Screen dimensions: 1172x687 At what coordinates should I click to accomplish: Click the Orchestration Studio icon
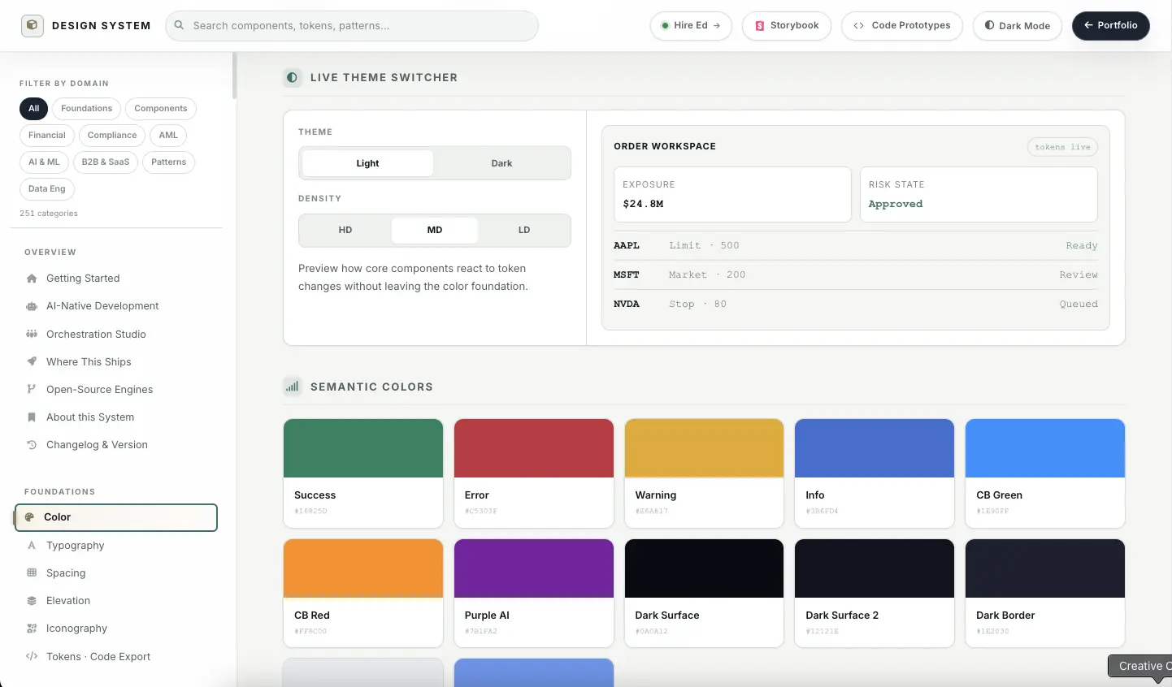point(32,334)
